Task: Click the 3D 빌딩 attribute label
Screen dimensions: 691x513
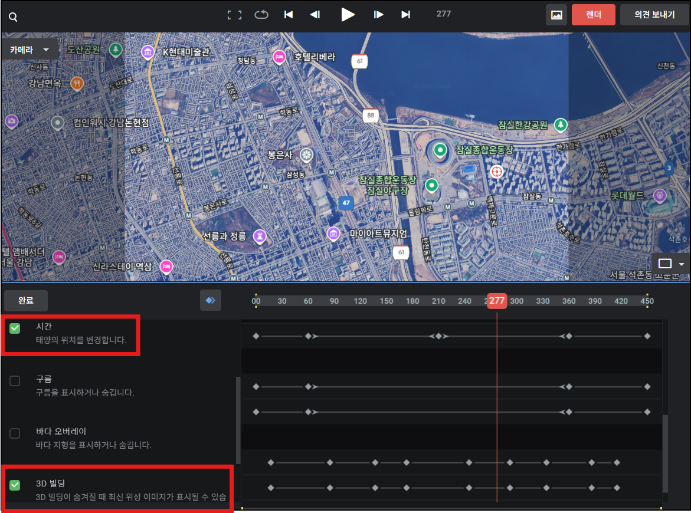Action: (50, 484)
